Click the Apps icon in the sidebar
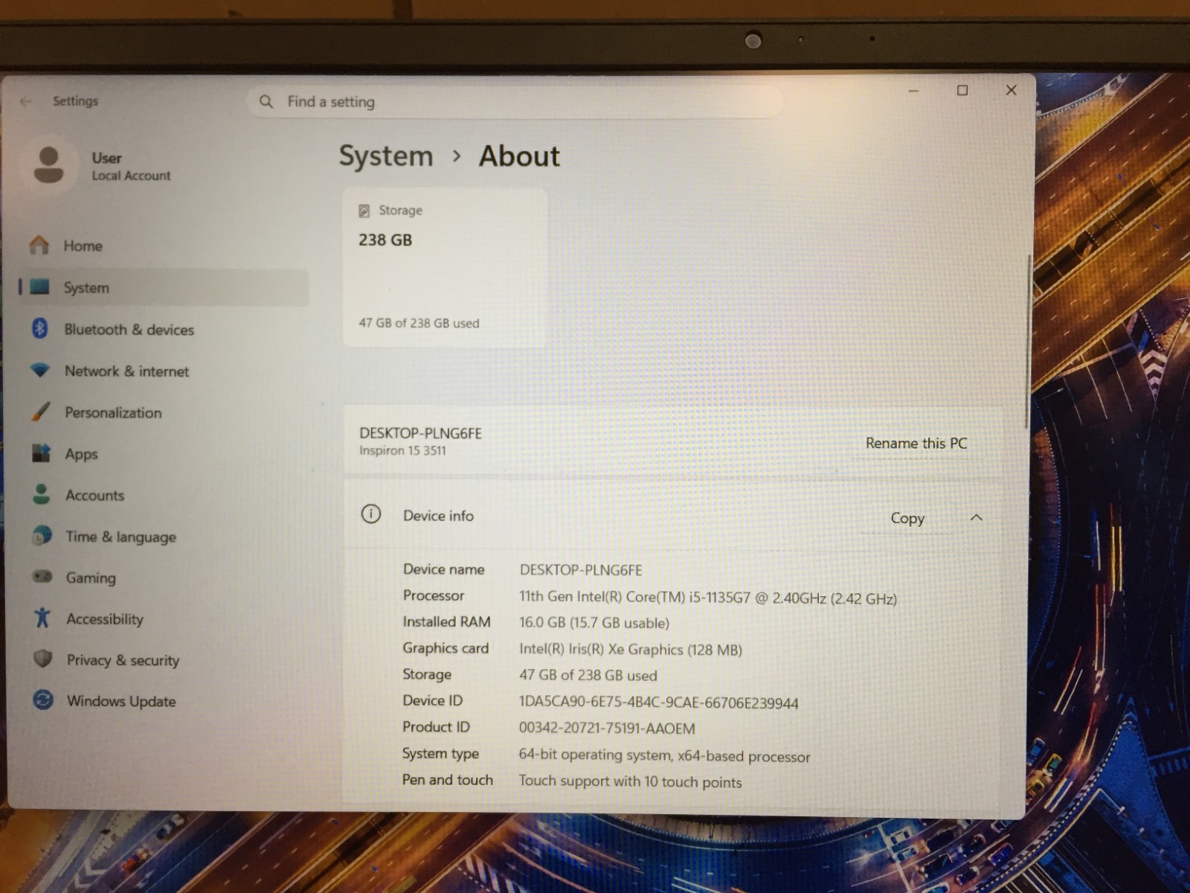1190x893 pixels. click(x=41, y=453)
